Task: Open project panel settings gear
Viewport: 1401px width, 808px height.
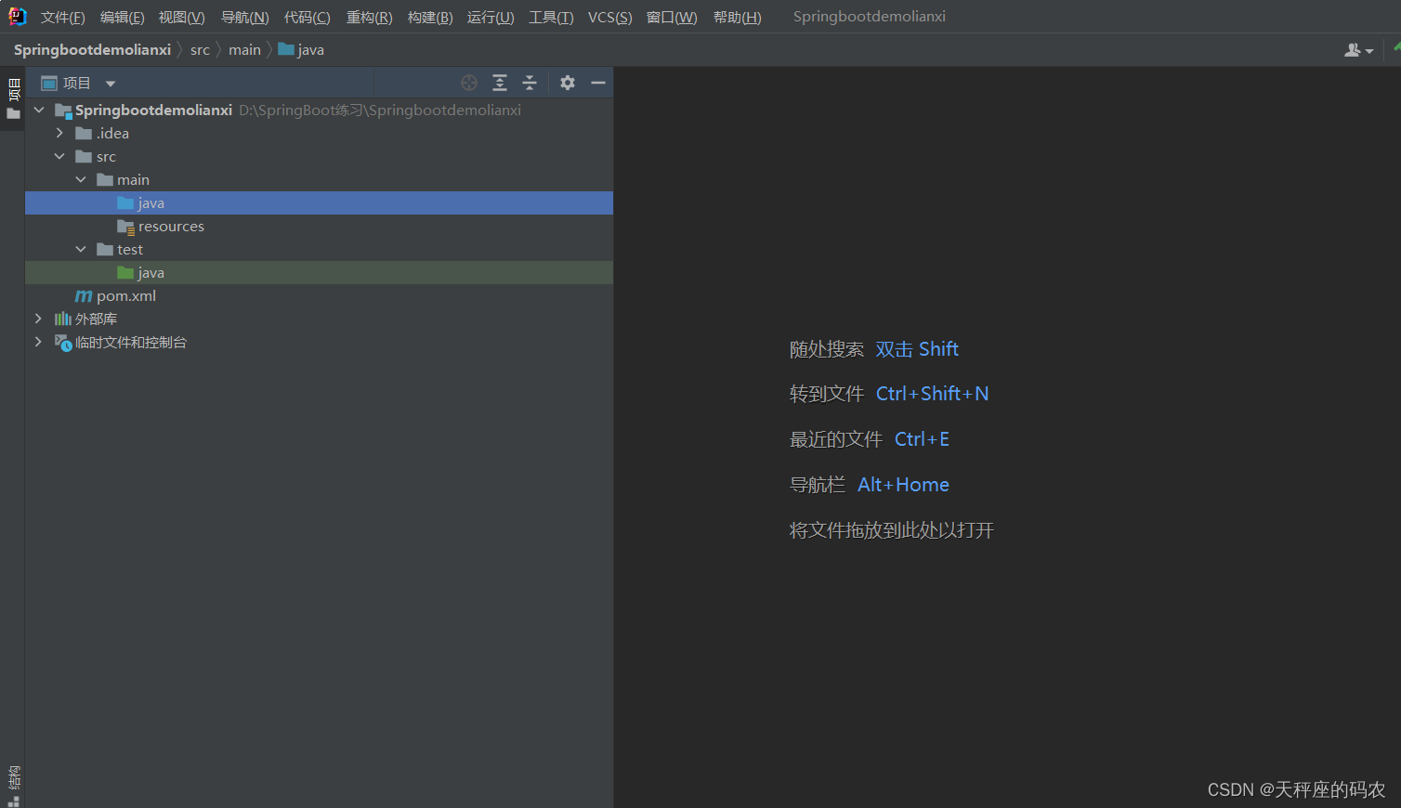Action: [568, 83]
